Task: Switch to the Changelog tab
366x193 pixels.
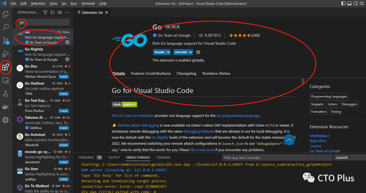Action: pos(186,73)
